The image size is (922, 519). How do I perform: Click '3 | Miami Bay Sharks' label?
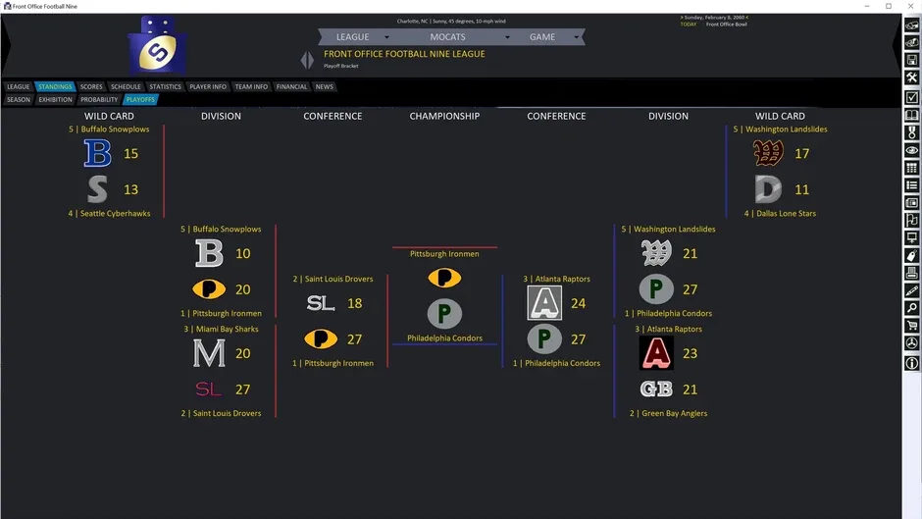click(221, 329)
